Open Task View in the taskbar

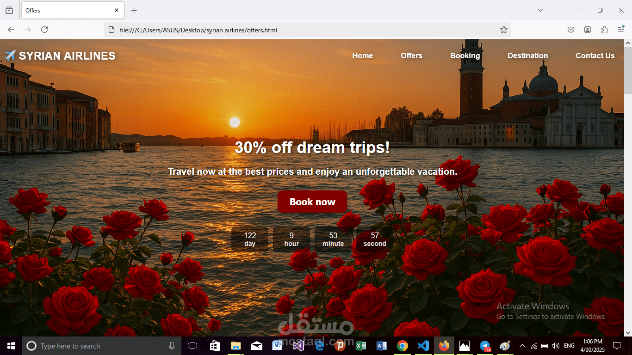[192, 346]
